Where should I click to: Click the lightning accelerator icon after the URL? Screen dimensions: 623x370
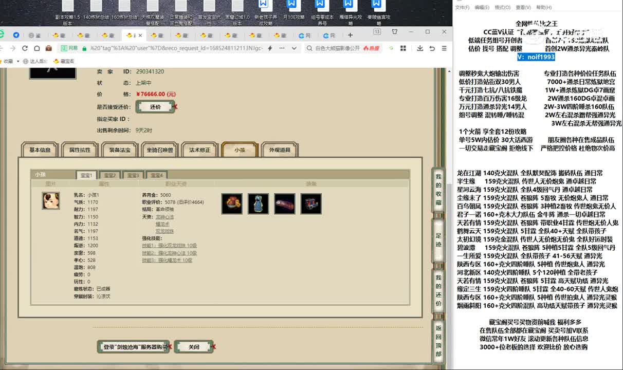click(x=269, y=48)
